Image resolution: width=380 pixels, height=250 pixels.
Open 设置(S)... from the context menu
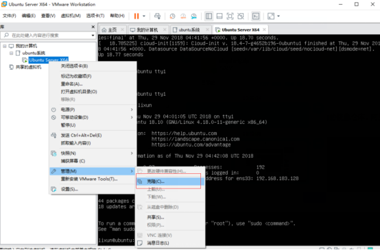[x=93, y=189]
